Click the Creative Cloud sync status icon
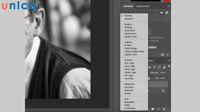The image size is (200, 112). (x=162, y=55)
